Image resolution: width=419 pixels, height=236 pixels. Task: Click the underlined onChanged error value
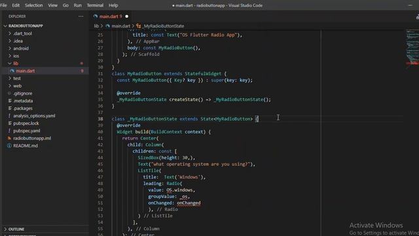[x=189, y=203]
